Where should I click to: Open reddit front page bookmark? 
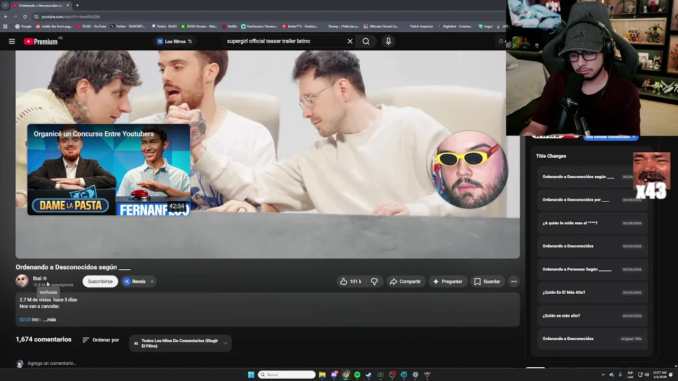point(54,26)
